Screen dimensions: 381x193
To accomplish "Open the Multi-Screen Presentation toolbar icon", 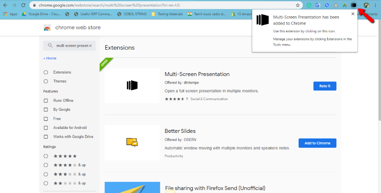I will point(354,5).
